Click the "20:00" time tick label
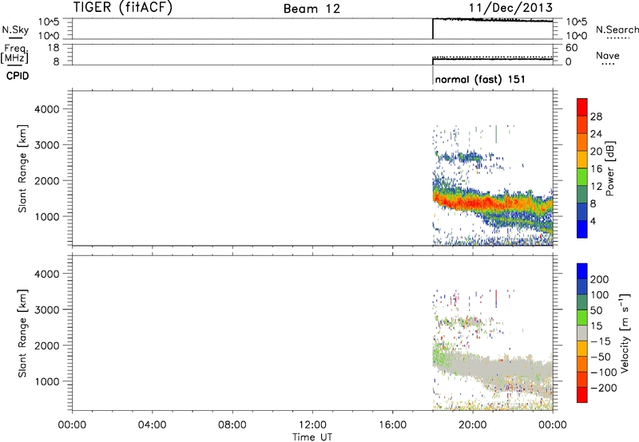Screen dimensions: 639x442 point(472,425)
